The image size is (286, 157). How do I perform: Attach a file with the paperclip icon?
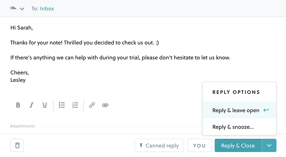point(105,105)
